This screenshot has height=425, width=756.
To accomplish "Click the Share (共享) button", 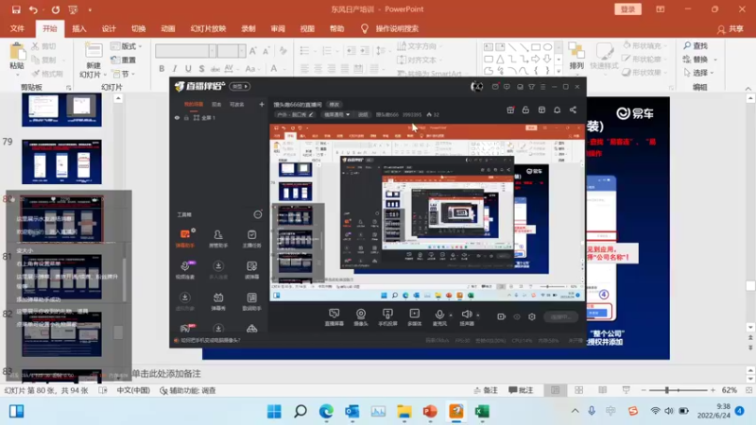I will click(730, 29).
